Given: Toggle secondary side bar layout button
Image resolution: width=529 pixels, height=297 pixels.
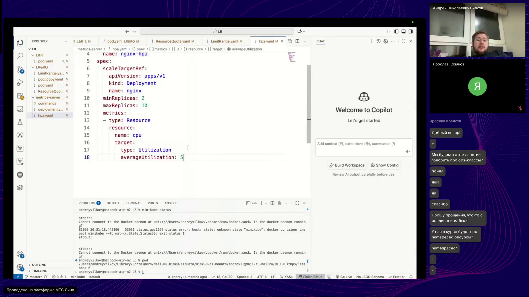Looking at the screenshot, I should 411,32.
